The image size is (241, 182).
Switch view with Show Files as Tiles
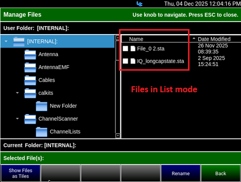[x=20, y=173]
